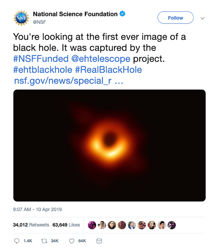Like the tweet with the heart icon
218x249 pixels.
[x=72, y=241]
